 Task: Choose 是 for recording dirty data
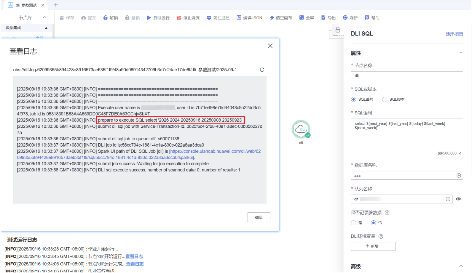click(x=353, y=223)
